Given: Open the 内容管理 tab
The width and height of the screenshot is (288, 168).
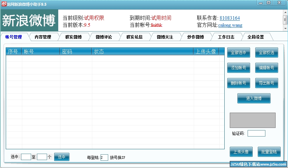Looking at the screenshot, I should click(43, 37).
